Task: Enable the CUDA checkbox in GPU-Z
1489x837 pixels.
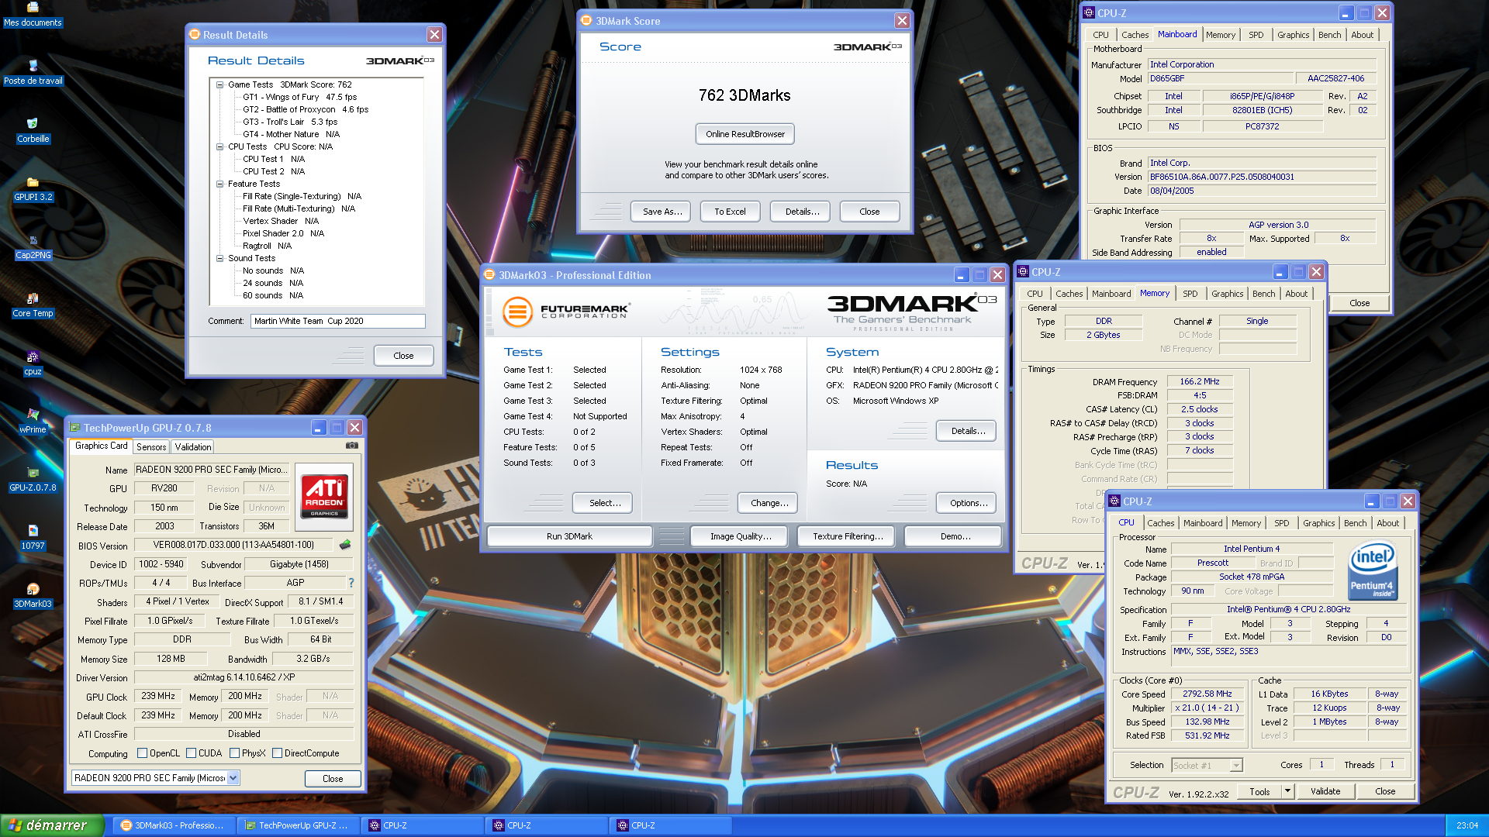Action: click(191, 753)
